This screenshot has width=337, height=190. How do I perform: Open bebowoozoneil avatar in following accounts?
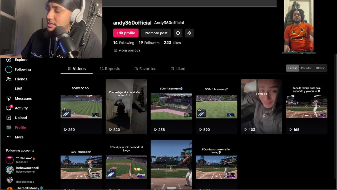tap(10, 170)
